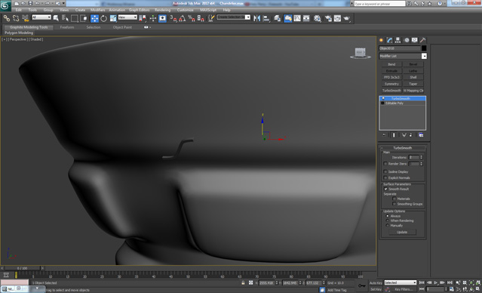Click Pin Stack icon below modifier stack

point(384,135)
